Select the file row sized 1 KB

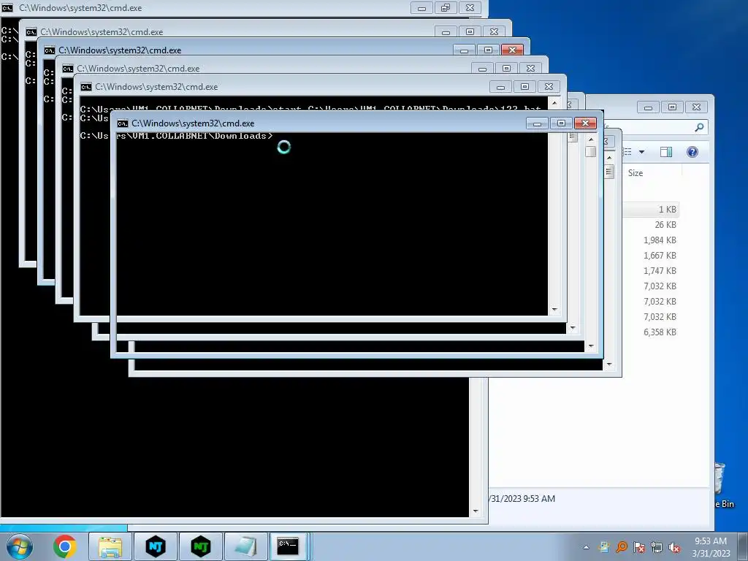[651, 210]
